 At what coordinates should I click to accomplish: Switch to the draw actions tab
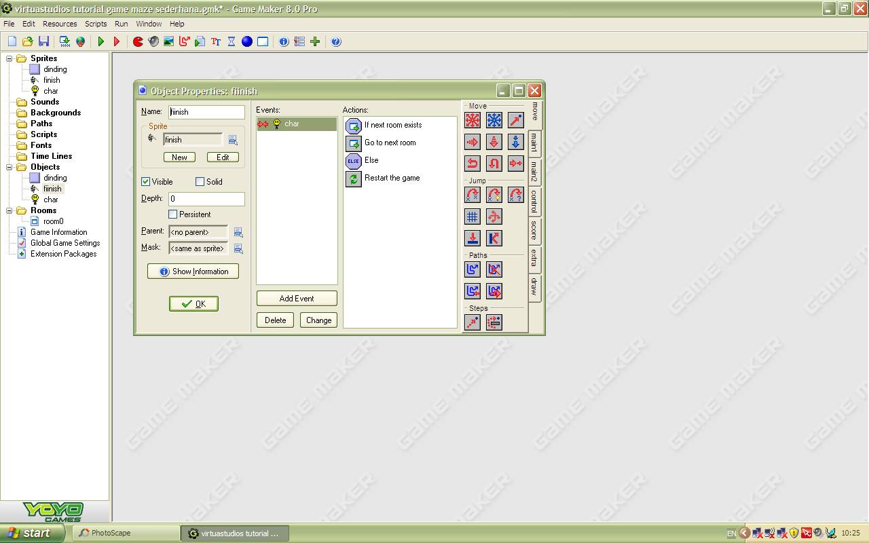[x=535, y=288]
